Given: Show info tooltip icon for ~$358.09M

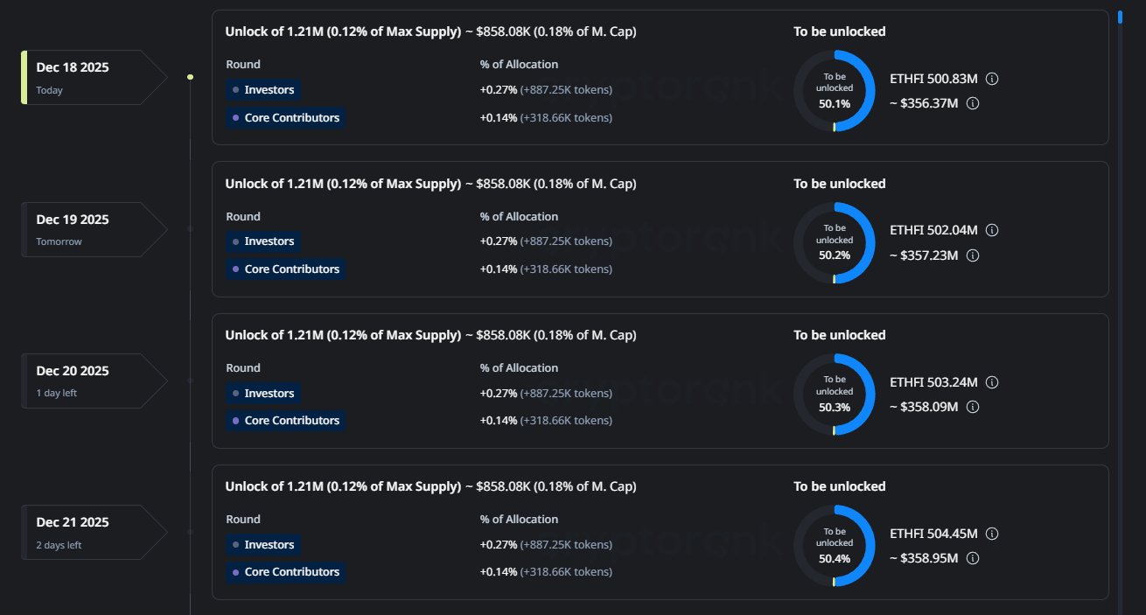Looking at the screenshot, I should [x=973, y=407].
